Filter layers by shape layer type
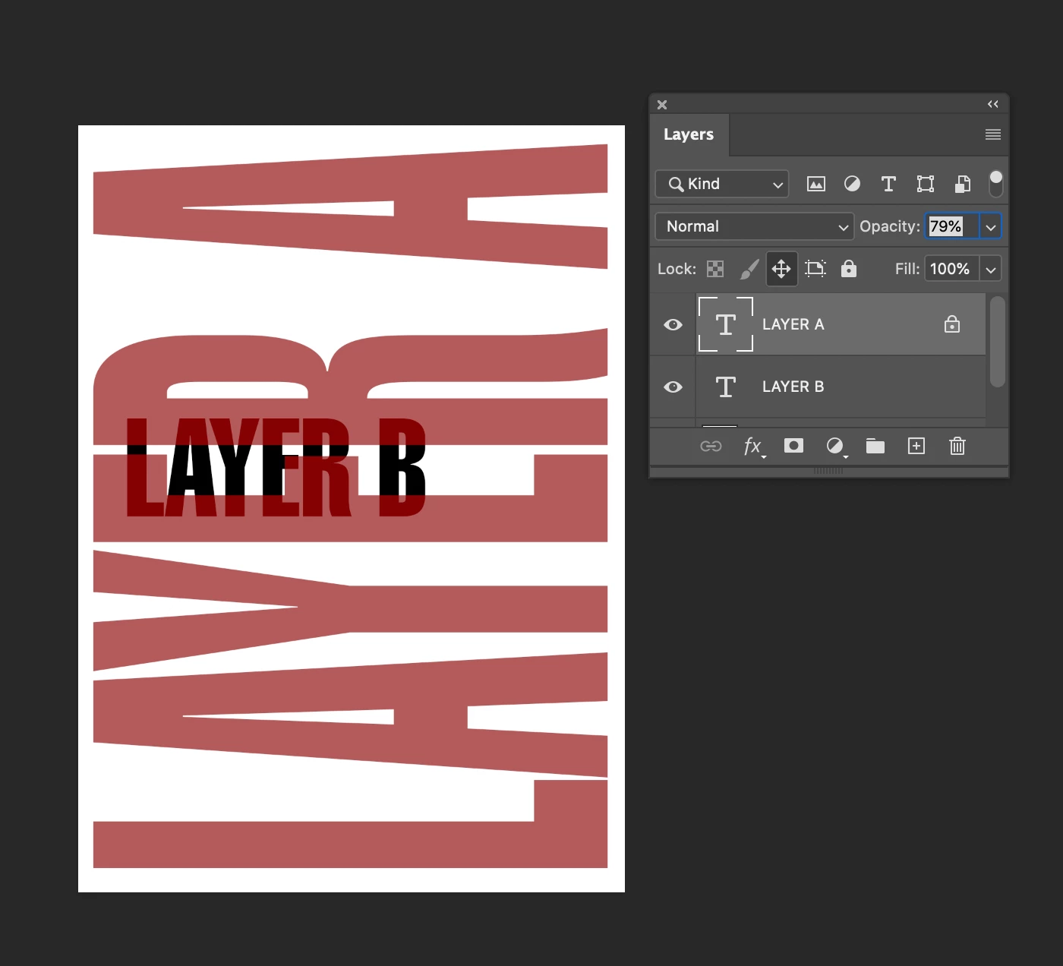The width and height of the screenshot is (1063, 966). tap(926, 184)
